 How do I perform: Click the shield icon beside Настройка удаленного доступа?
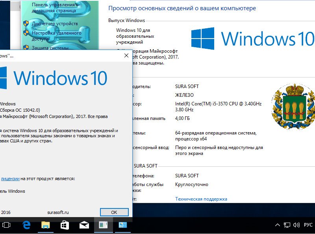[26, 33]
